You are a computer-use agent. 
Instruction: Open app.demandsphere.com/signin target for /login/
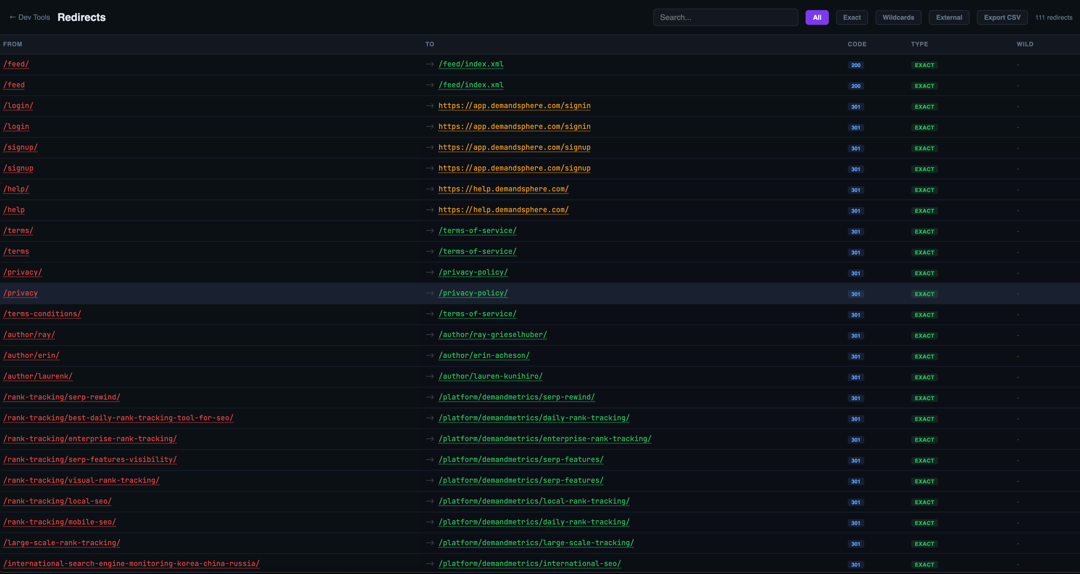pyautogui.click(x=514, y=106)
